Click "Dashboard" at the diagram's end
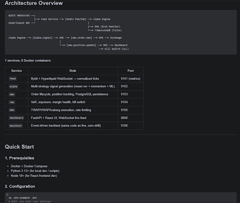This screenshot has height=203, width=240. click(x=121, y=45)
